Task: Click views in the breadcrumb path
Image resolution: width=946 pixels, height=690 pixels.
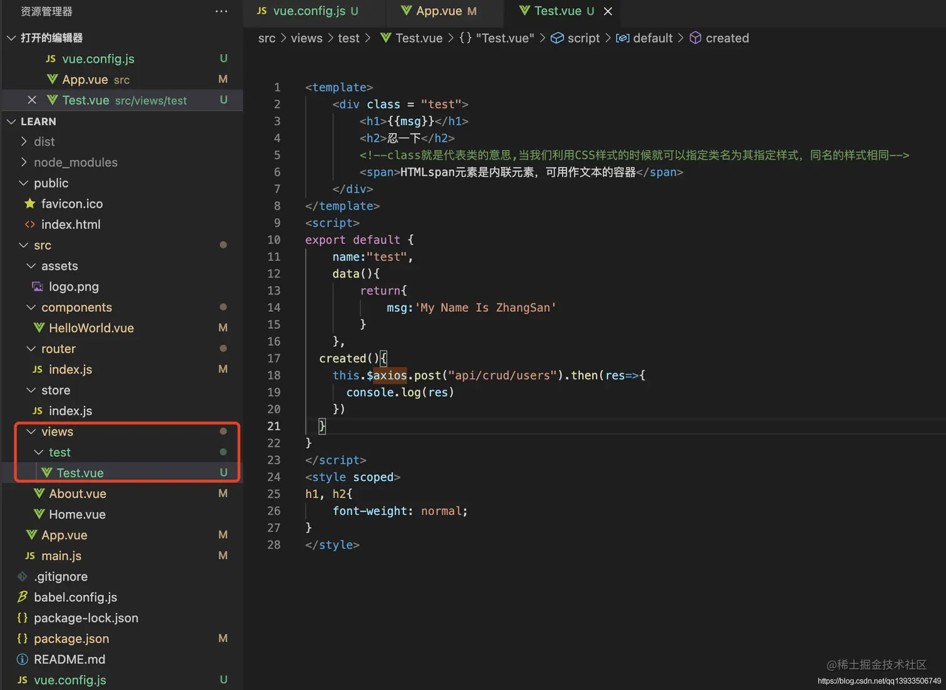Action: pos(307,38)
